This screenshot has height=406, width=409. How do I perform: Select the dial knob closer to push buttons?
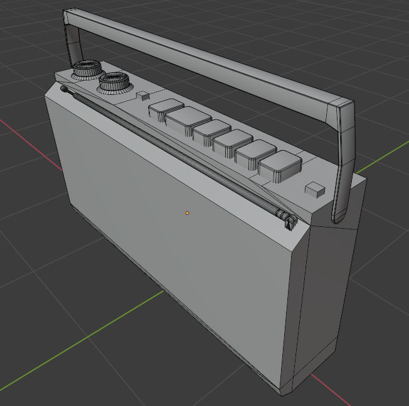click(114, 82)
